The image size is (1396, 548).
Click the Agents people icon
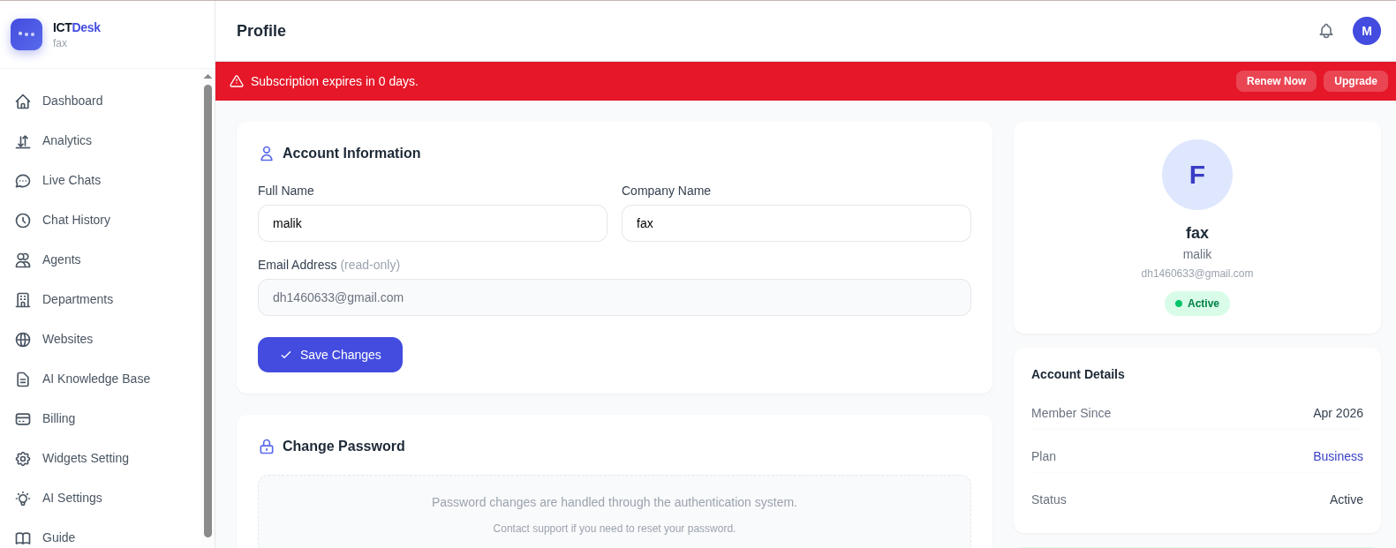pos(23,260)
